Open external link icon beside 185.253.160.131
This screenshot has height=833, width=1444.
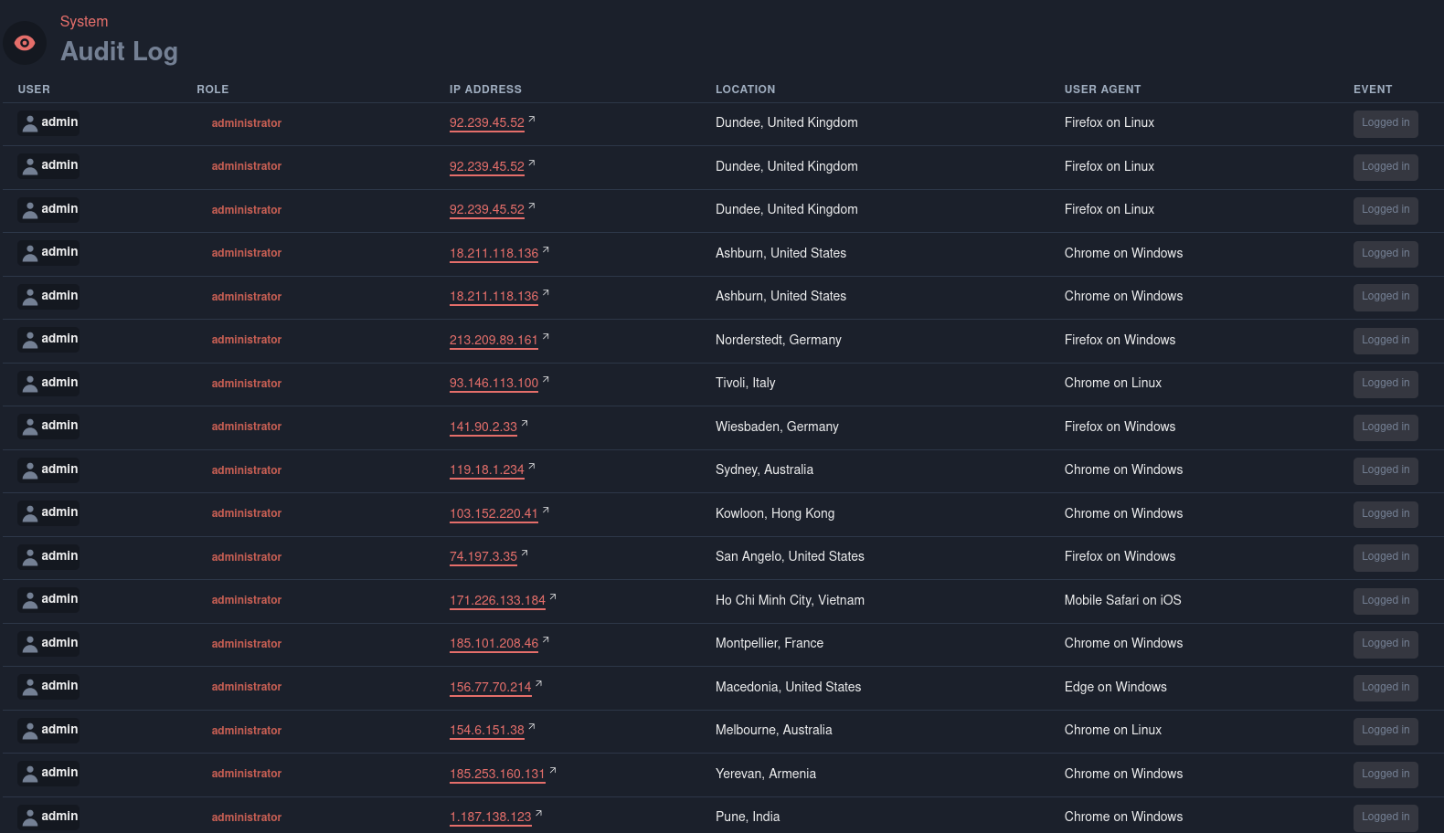tap(553, 771)
